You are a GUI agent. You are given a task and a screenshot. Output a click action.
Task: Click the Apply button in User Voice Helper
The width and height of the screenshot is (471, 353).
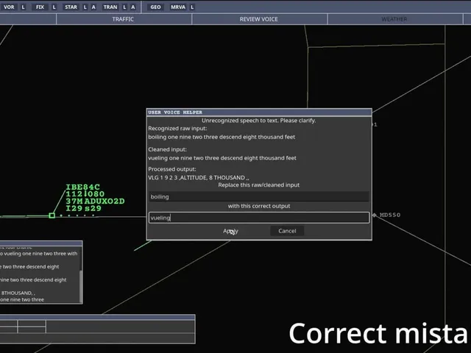click(x=230, y=231)
